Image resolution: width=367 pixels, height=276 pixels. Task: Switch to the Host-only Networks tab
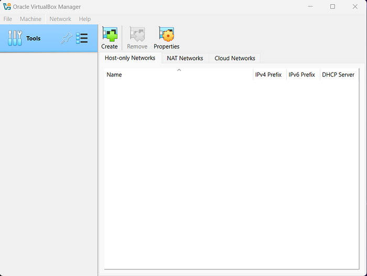click(130, 58)
